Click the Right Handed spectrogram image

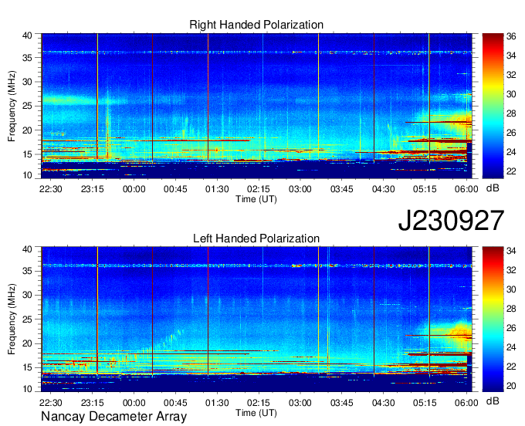[x=256, y=106]
